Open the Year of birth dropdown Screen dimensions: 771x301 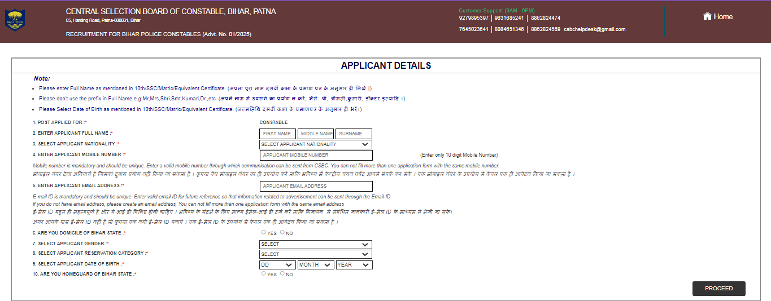(354, 264)
